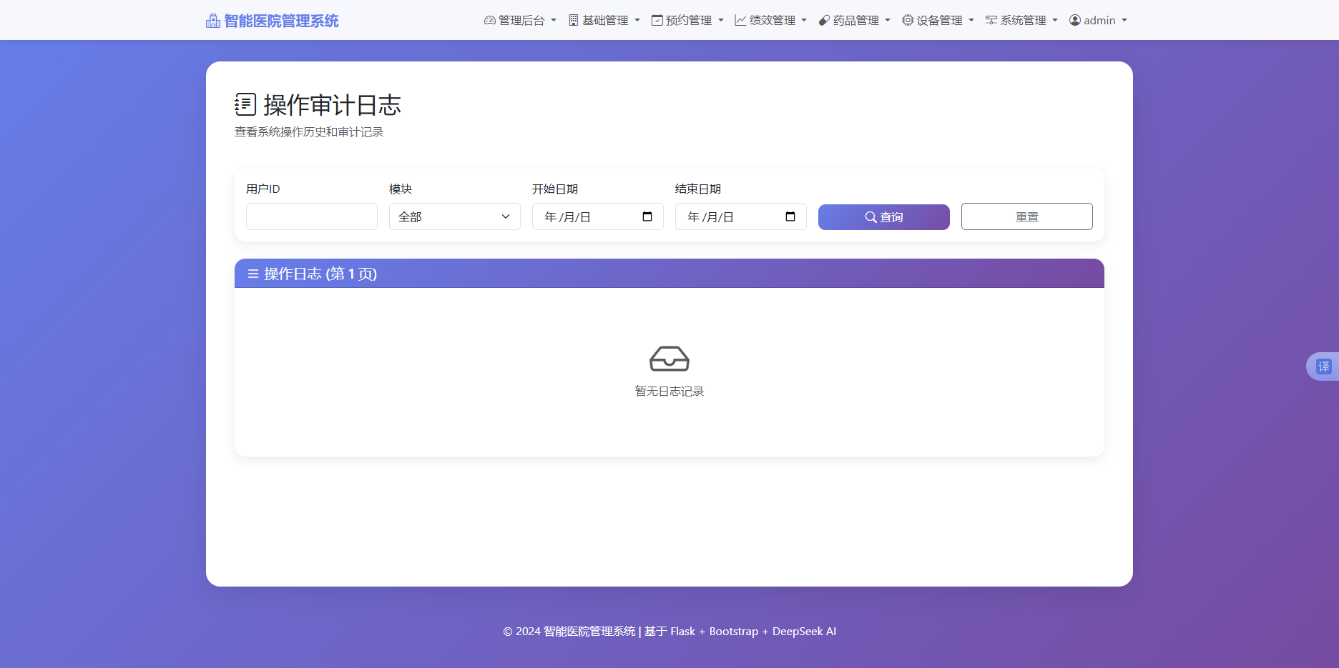The image size is (1339, 668).
Task: Open the 绩效管理 menu
Action: click(x=770, y=20)
